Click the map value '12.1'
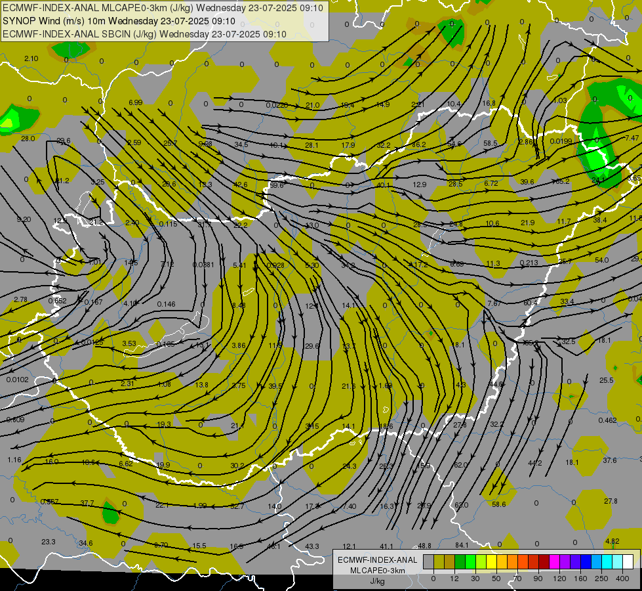Image resolution: width=642 pixels, height=591 pixels. [x=349, y=546]
